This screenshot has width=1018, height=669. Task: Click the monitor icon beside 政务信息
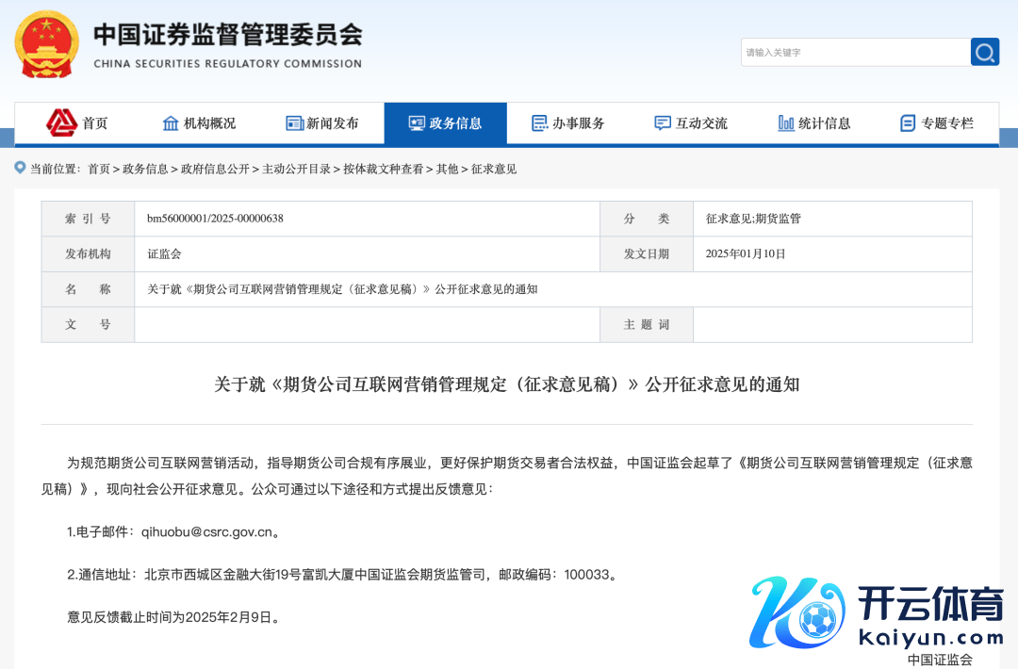click(x=417, y=123)
